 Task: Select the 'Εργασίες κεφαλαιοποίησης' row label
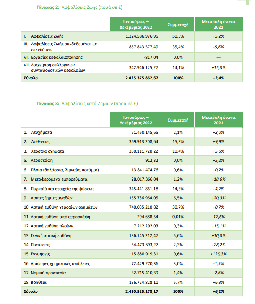click(57, 58)
